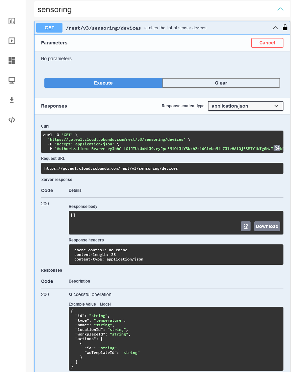The width and height of the screenshot is (291, 372).
Task: Click the 'Response content type' label
Action: tap(183, 106)
